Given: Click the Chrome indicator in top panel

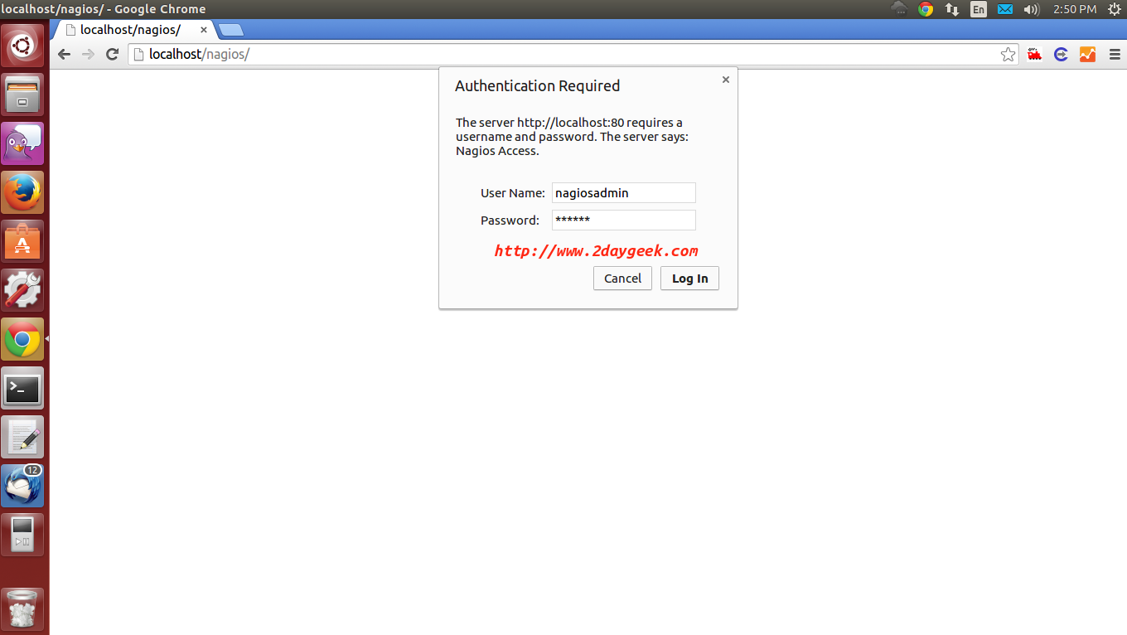Looking at the screenshot, I should pyautogui.click(x=926, y=9).
